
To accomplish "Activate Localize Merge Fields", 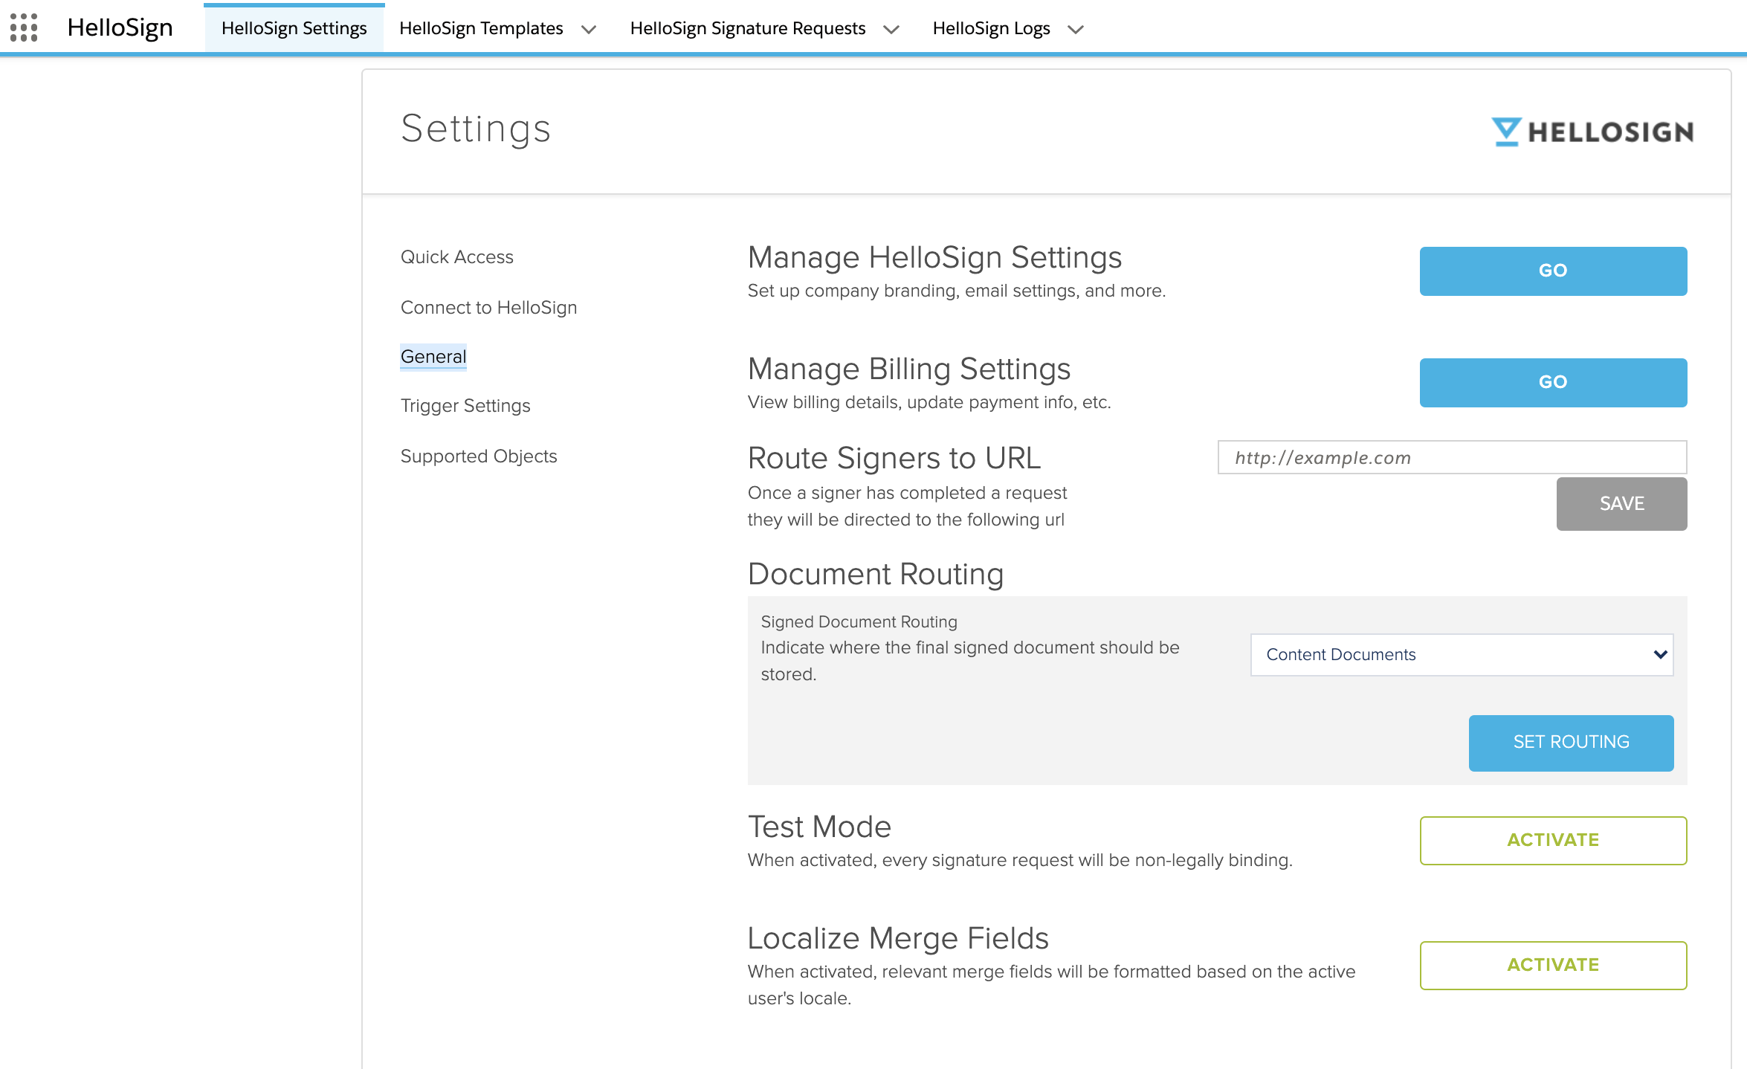I will pyautogui.click(x=1552, y=965).
